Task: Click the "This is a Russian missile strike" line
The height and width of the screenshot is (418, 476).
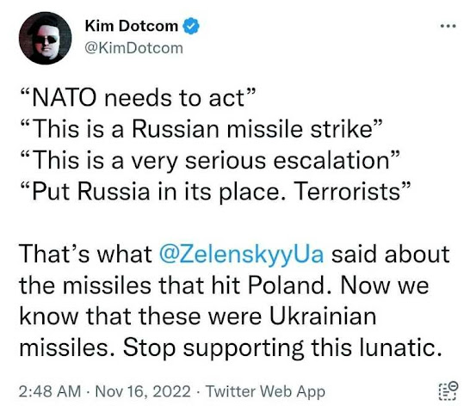Action: 201,129
